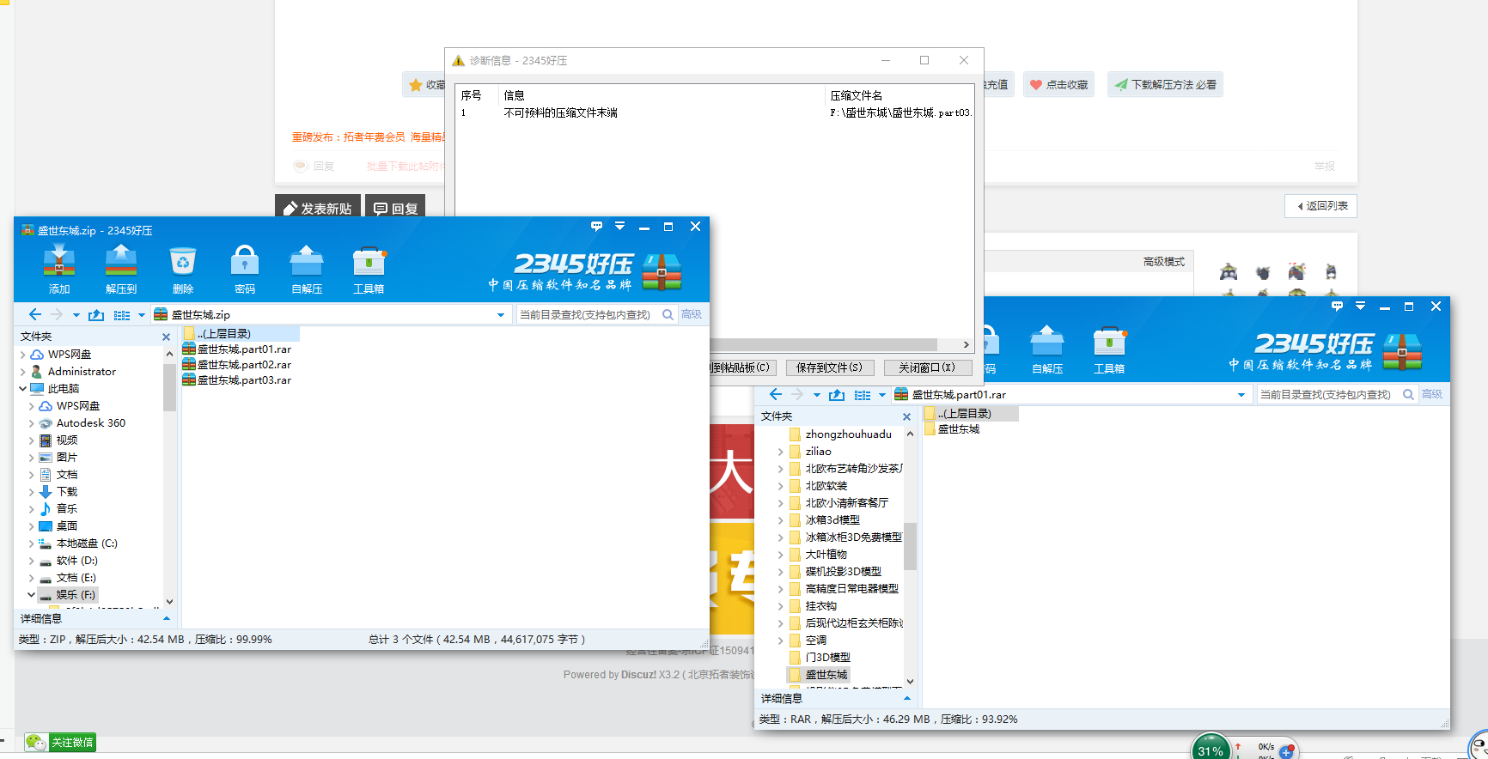The width and height of the screenshot is (1488, 759).
Task: Go up one level in the part01.rar window
Action: click(837, 395)
